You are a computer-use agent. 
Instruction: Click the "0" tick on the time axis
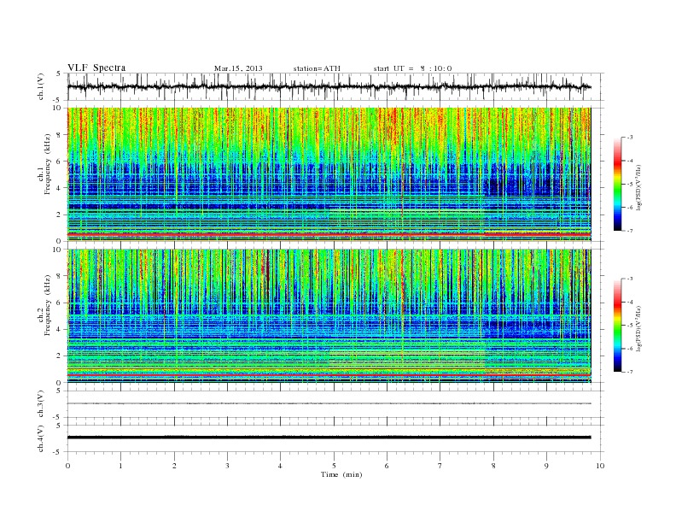point(67,466)
